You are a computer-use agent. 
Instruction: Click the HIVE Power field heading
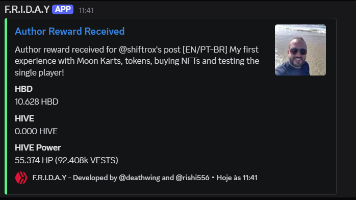(x=38, y=148)
